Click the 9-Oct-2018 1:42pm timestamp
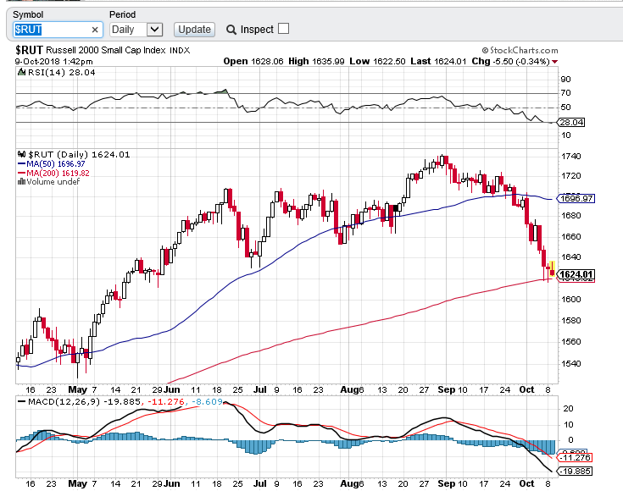This screenshot has height=491, width=623. click(54, 62)
